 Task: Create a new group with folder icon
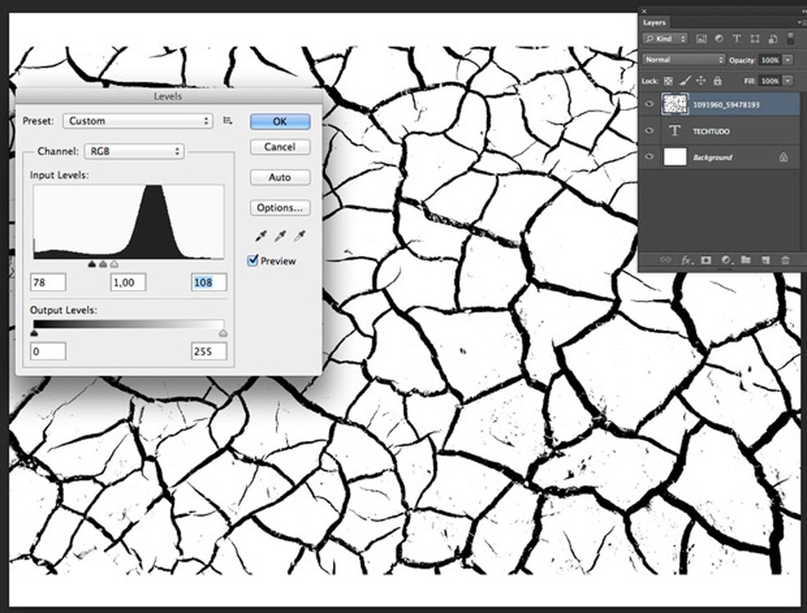(x=745, y=260)
